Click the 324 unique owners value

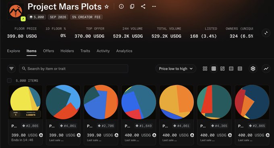coord(241,36)
